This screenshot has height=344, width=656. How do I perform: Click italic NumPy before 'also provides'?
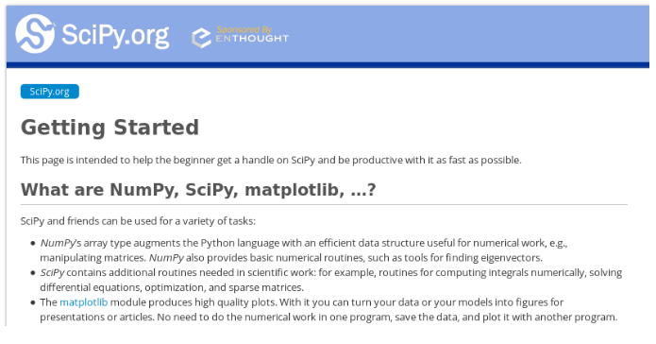coord(166,258)
